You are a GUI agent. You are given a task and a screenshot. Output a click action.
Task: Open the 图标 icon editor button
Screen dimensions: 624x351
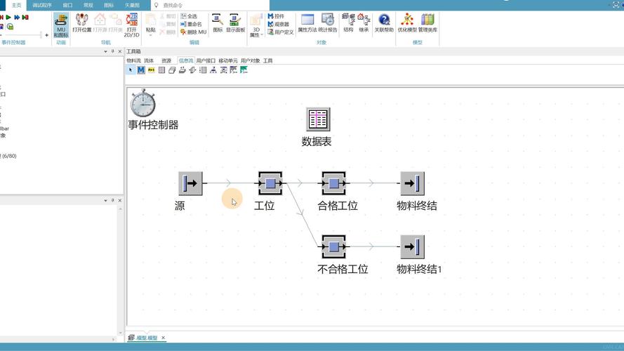point(218,23)
